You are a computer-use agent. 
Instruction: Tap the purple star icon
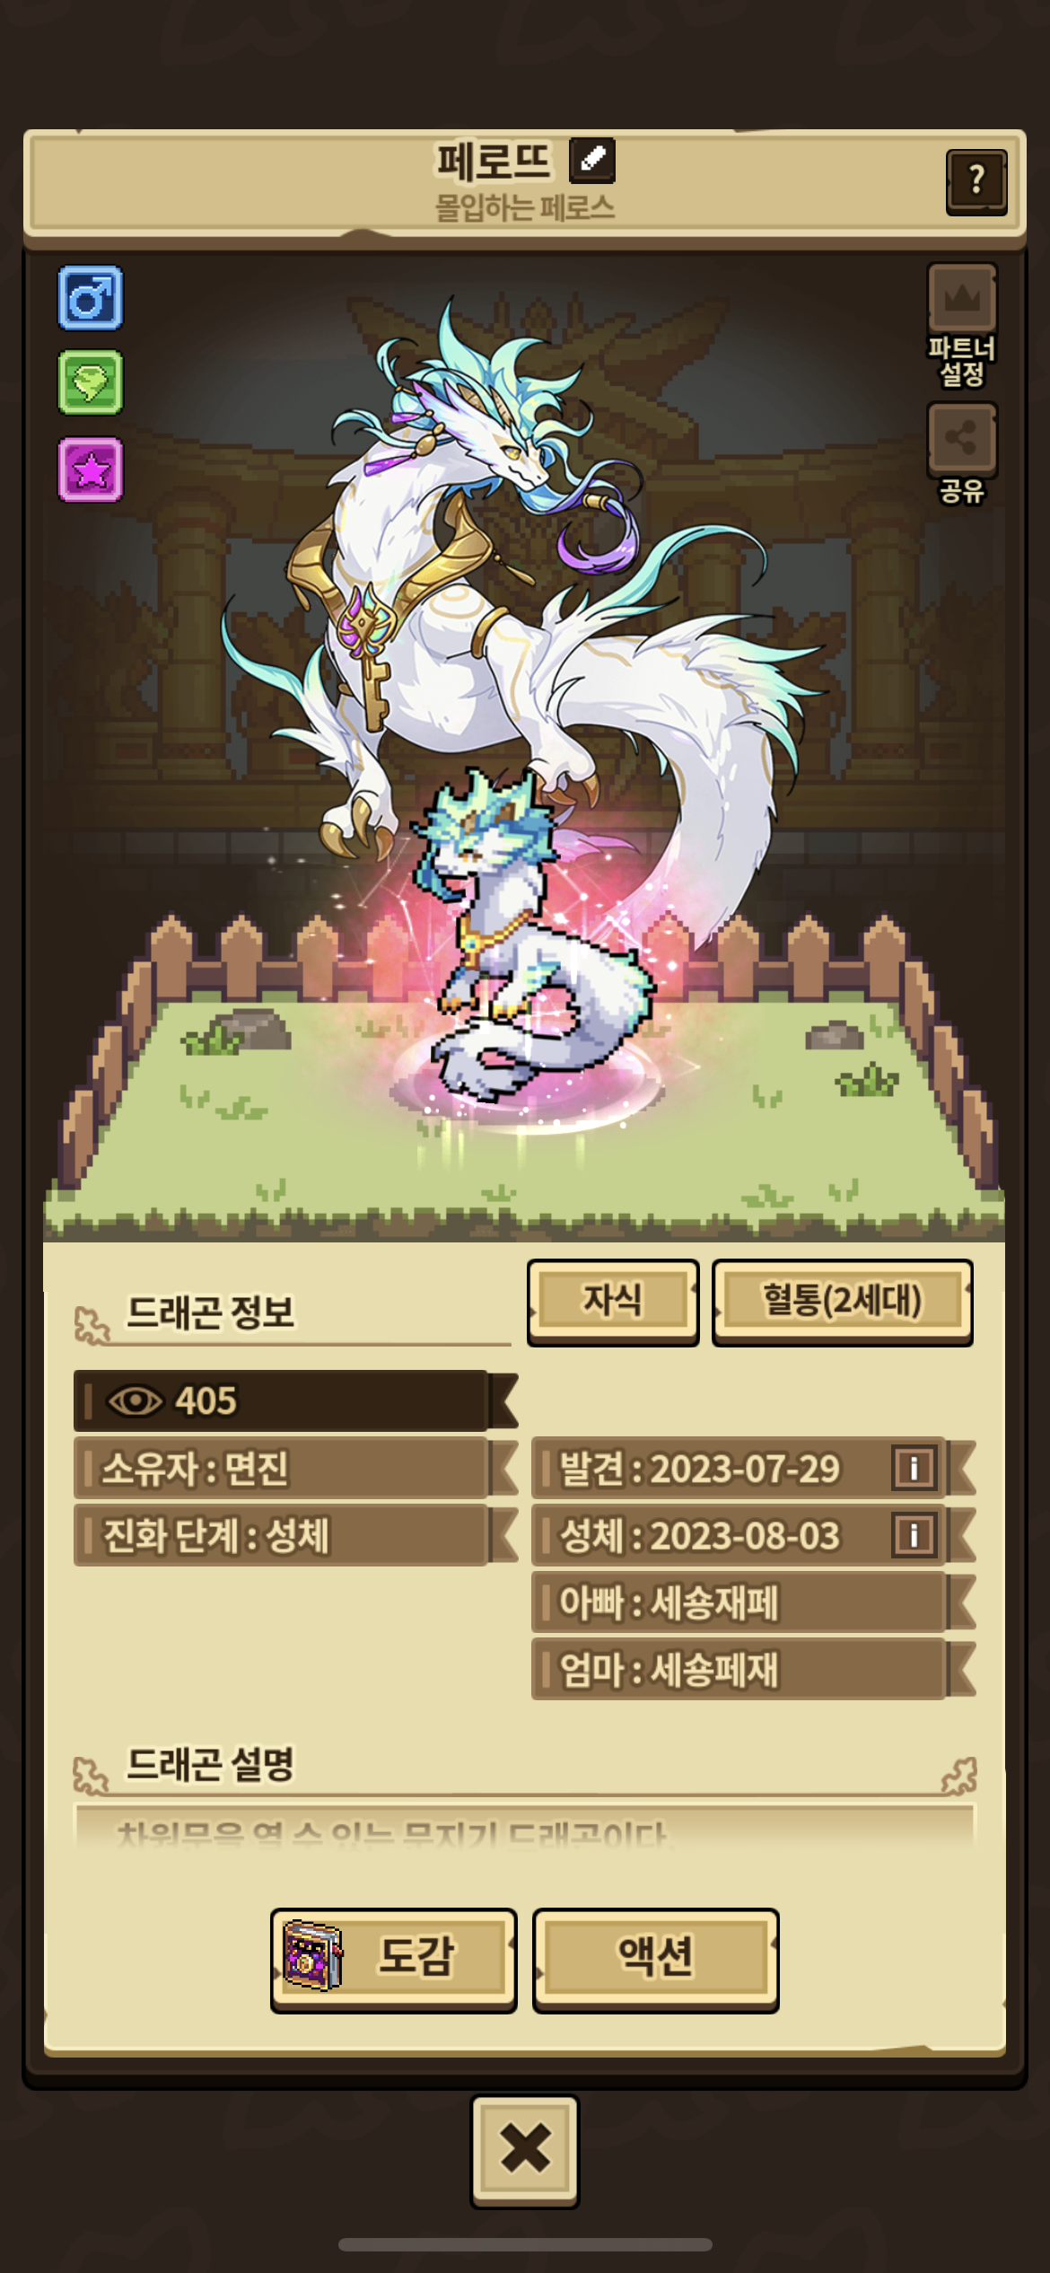pyautogui.click(x=91, y=469)
